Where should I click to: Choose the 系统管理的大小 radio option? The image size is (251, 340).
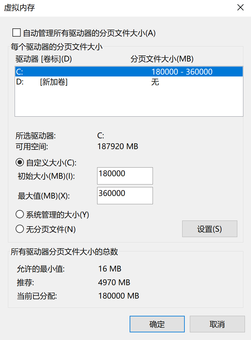(20, 215)
